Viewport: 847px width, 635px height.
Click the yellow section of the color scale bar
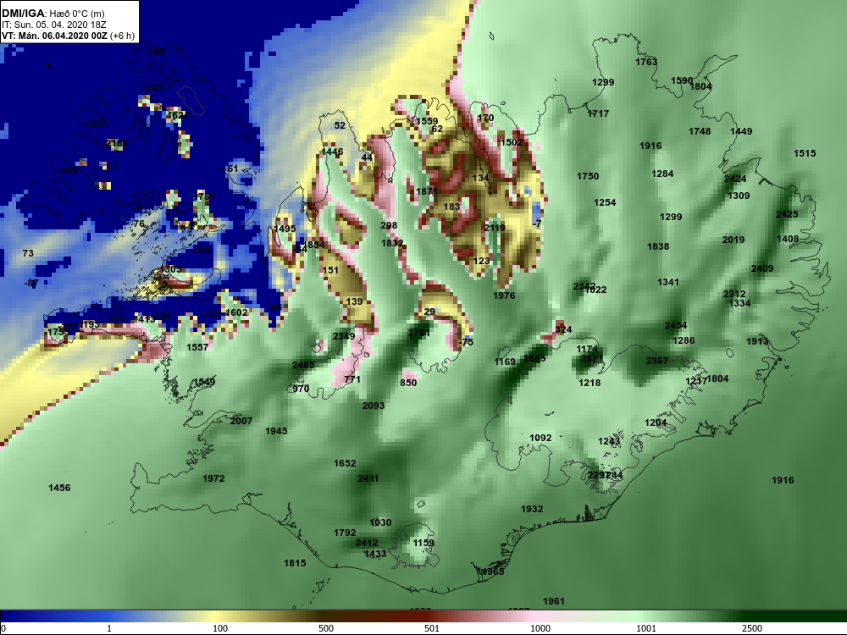point(216,616)
